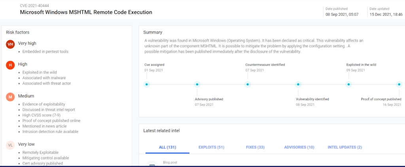Viewport: 405px width, 167px height.
Task: Click the 01 Sep 2021 timeline date
Action: click(154, 70)
